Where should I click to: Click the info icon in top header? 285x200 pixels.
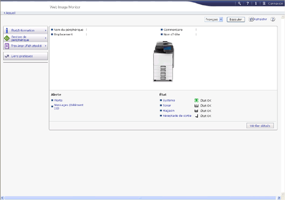255,3
